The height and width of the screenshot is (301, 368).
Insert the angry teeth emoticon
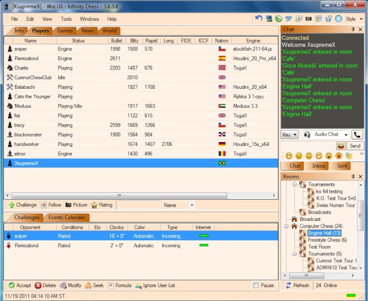pyautogui.click(x=319, y=156)
